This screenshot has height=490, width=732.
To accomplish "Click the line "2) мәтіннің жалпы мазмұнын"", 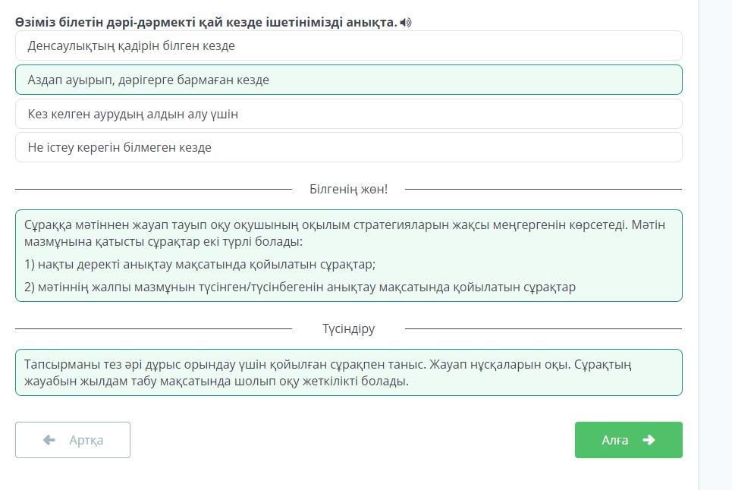I will pos(300,287).
